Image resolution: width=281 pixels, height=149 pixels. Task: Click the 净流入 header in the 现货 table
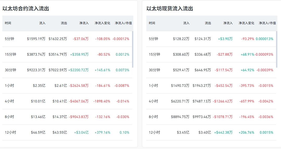tap(228, 23)
